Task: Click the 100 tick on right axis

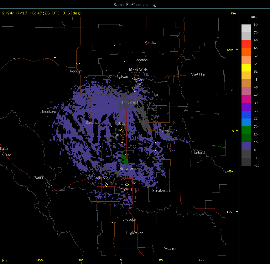Action: [230, 50]
